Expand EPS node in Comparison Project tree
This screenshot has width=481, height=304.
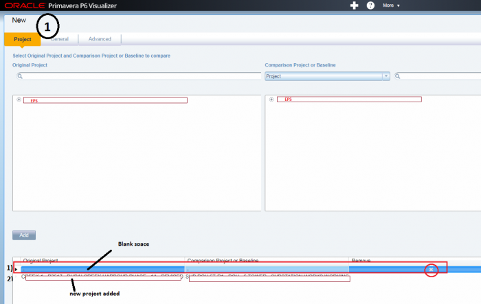click(x=271, y=100)
